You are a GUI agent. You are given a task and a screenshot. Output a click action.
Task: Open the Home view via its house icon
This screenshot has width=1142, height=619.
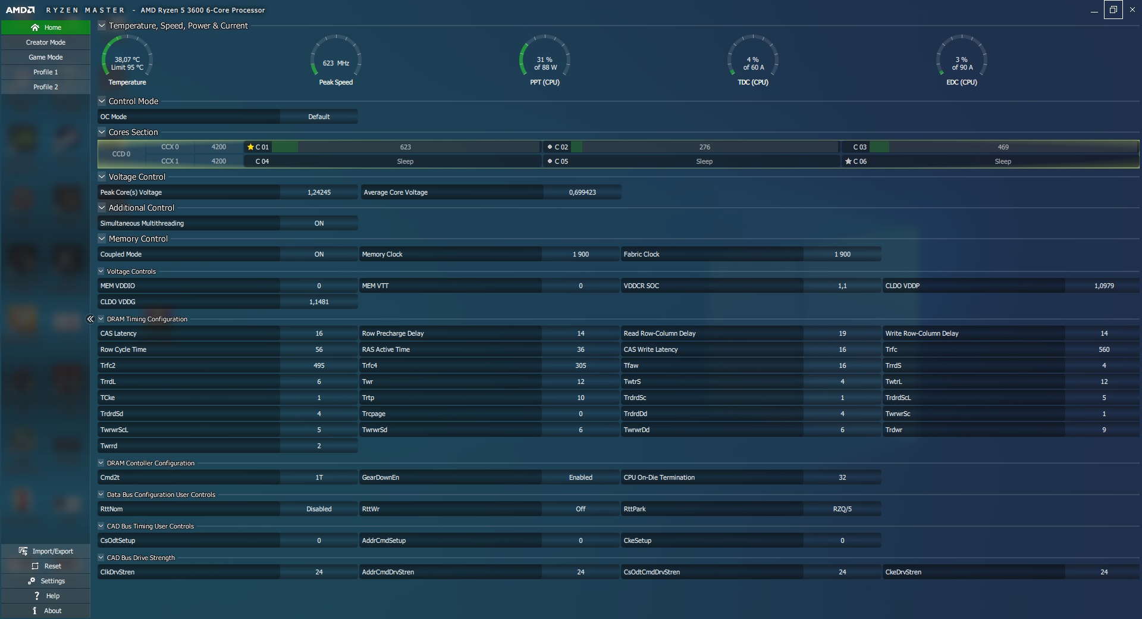click(35, 27)
